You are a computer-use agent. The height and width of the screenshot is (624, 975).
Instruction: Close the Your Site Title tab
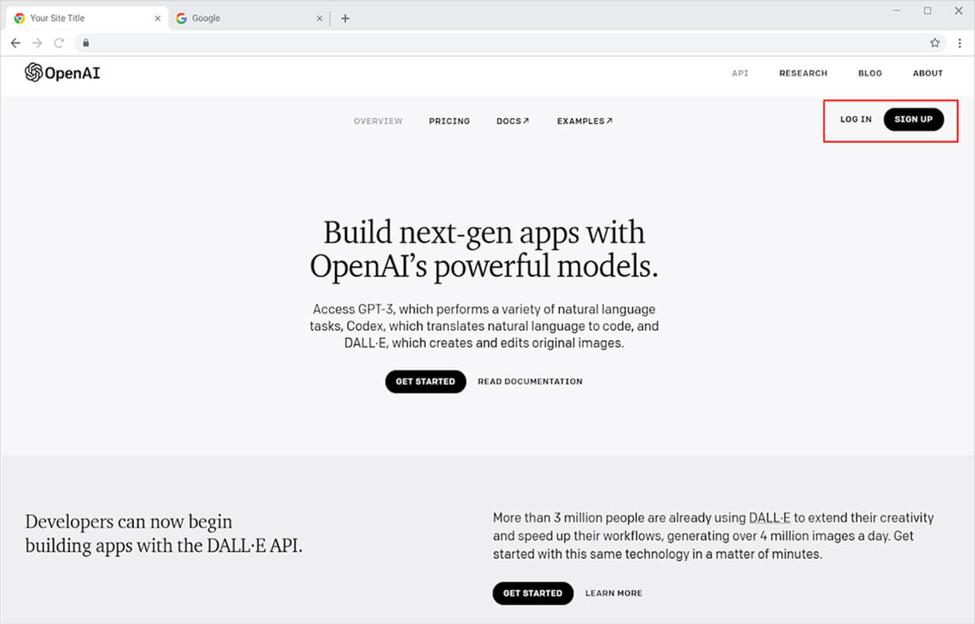[x=157, y=19]
